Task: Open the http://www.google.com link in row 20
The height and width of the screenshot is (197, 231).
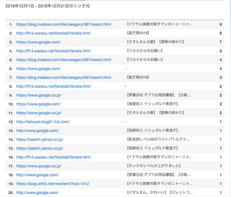Action: point(38,193)
